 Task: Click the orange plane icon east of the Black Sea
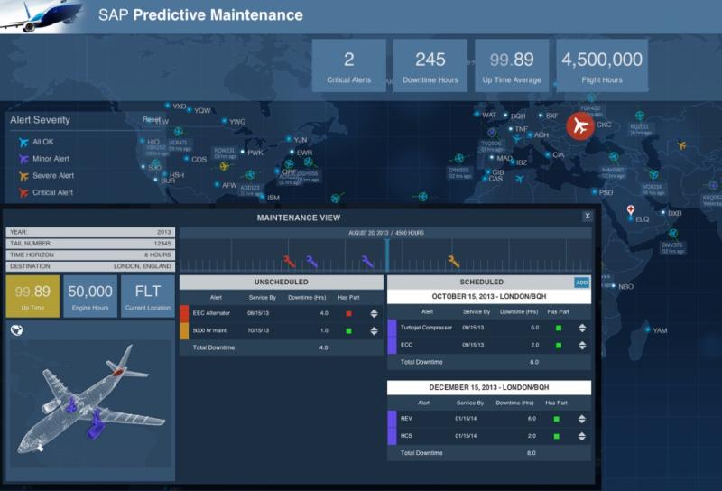(x=681, y=145)
